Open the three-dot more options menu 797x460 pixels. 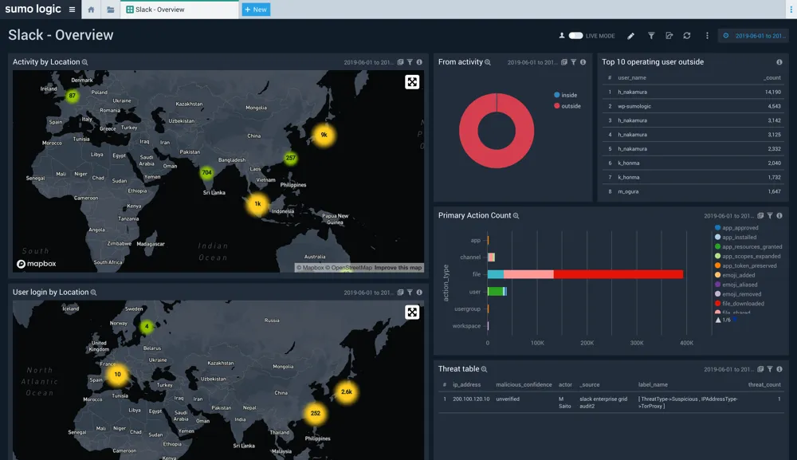(707, 36)
